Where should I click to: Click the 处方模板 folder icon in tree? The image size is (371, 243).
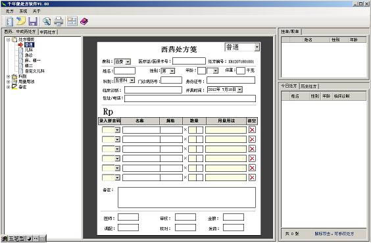click(14, 40)
